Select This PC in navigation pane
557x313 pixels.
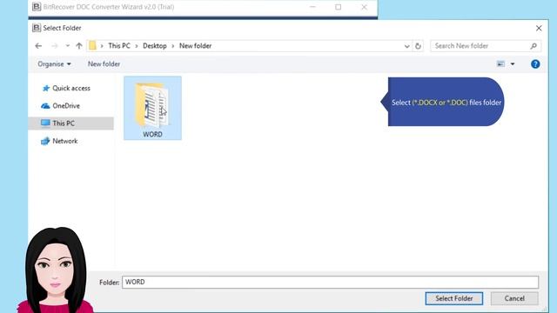click(71, 123)
